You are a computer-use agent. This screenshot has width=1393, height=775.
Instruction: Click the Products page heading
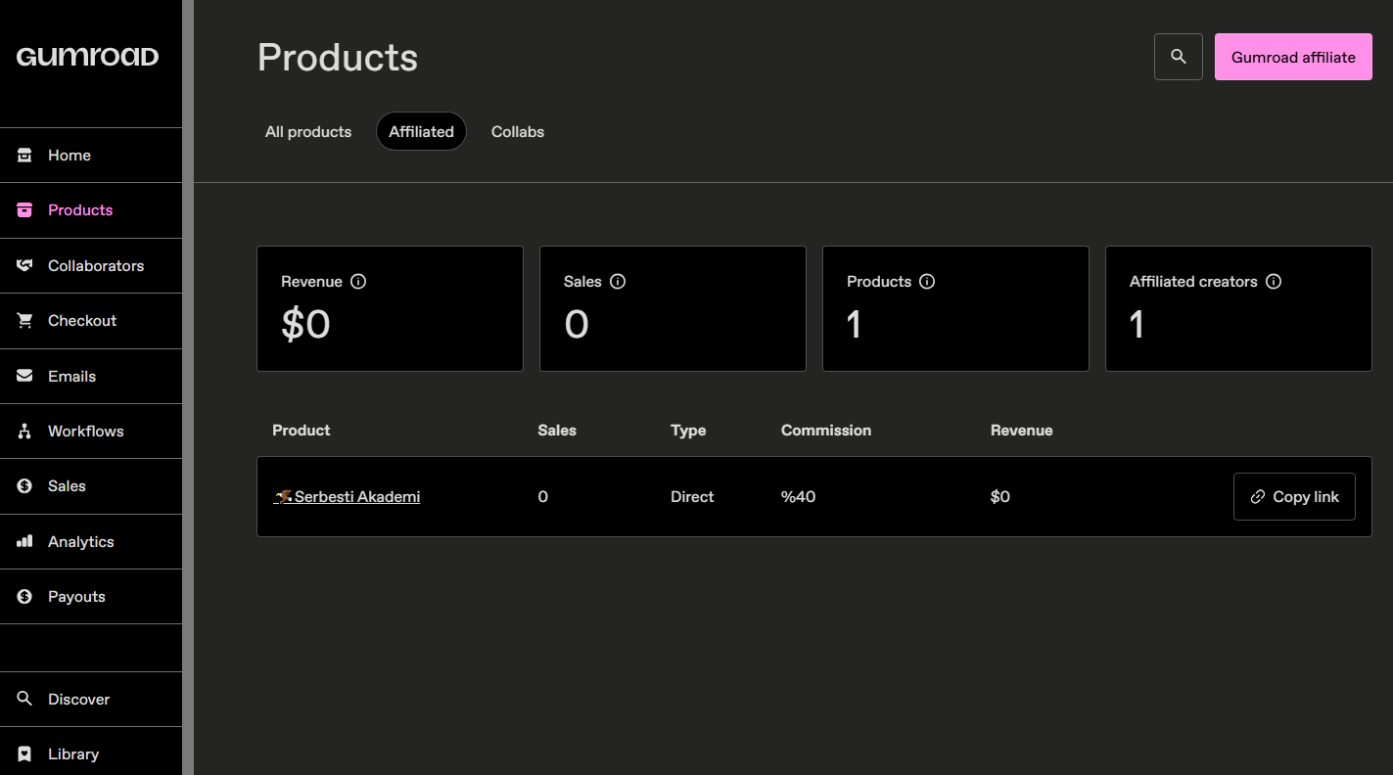338,57
